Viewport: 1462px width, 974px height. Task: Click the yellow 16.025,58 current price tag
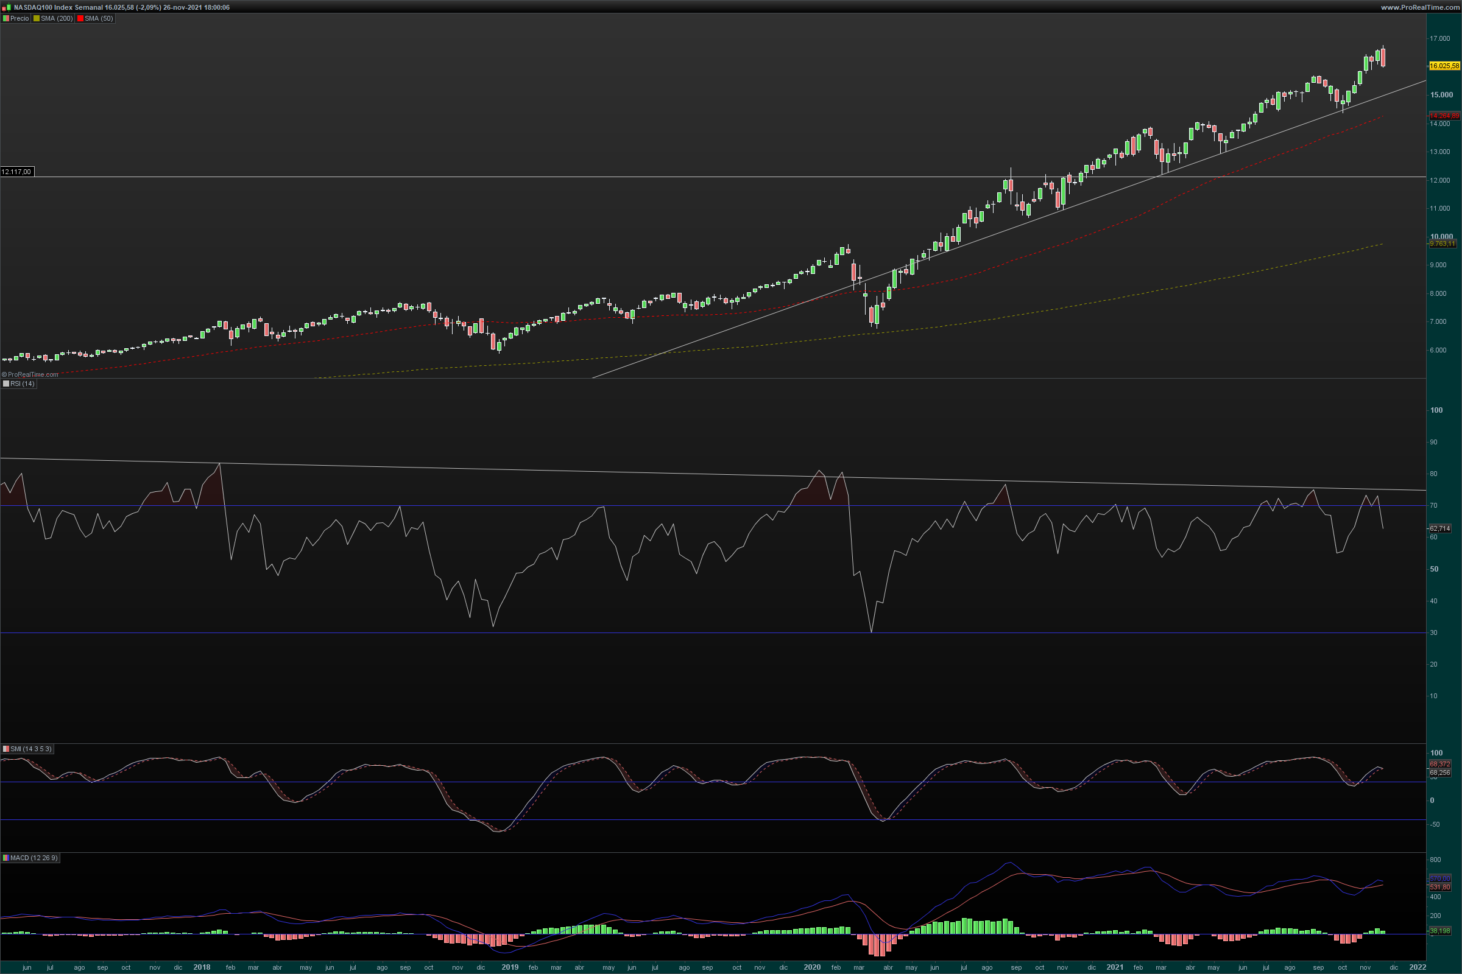pyautogui.click(x=1444, y=66)
